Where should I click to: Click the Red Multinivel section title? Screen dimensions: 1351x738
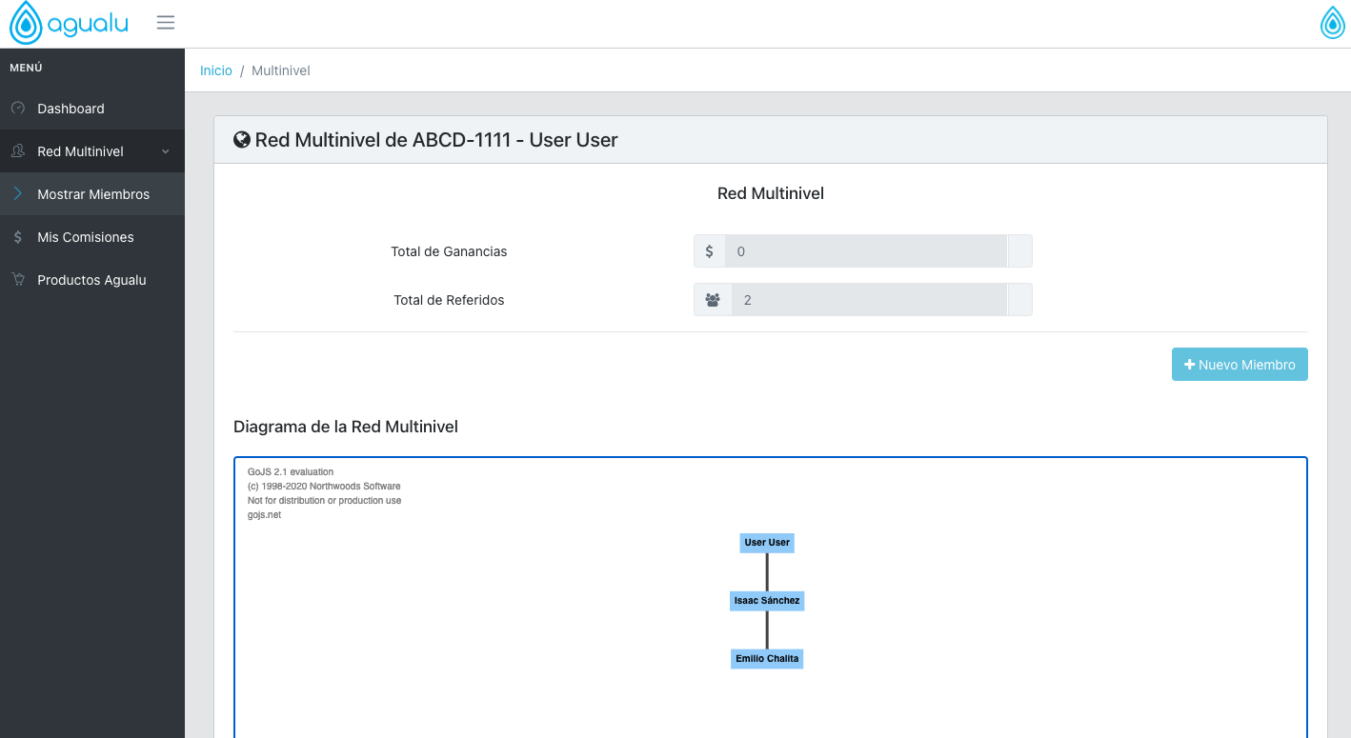771,193
